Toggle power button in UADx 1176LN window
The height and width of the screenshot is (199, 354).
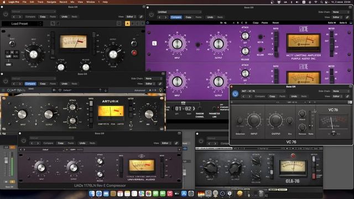(24, 140)
